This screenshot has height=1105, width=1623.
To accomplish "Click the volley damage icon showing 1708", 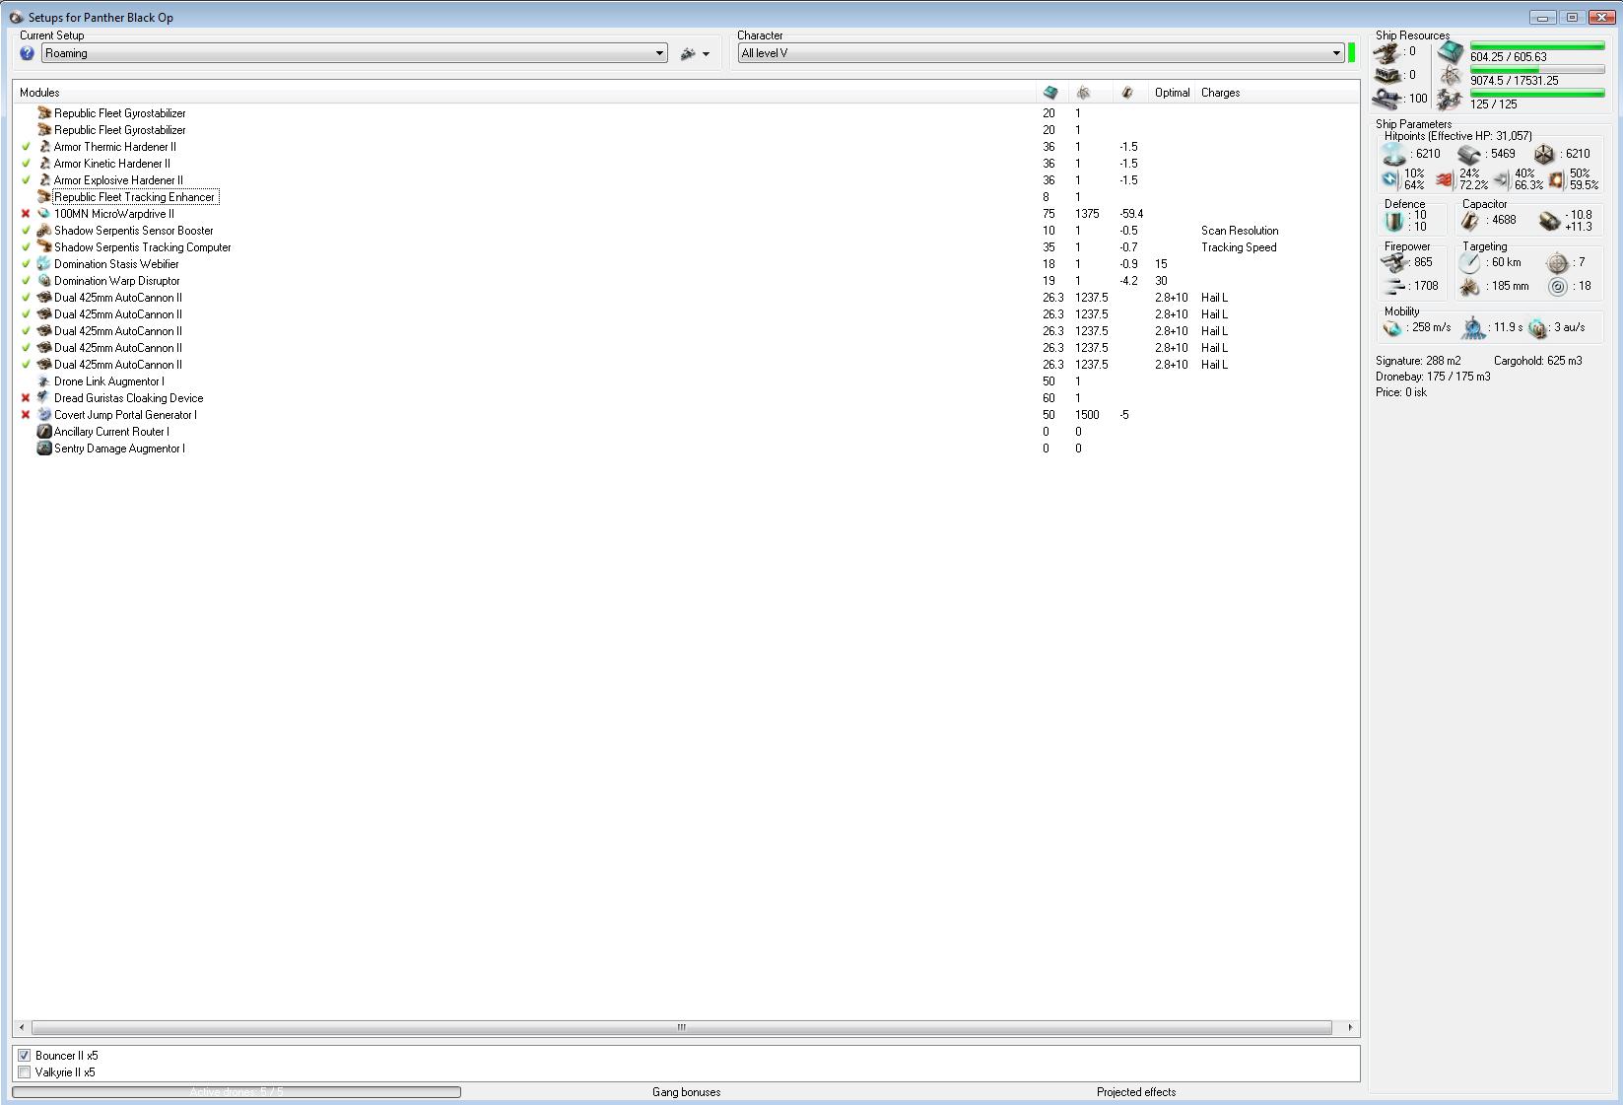I will click(x=1394, y=287).
